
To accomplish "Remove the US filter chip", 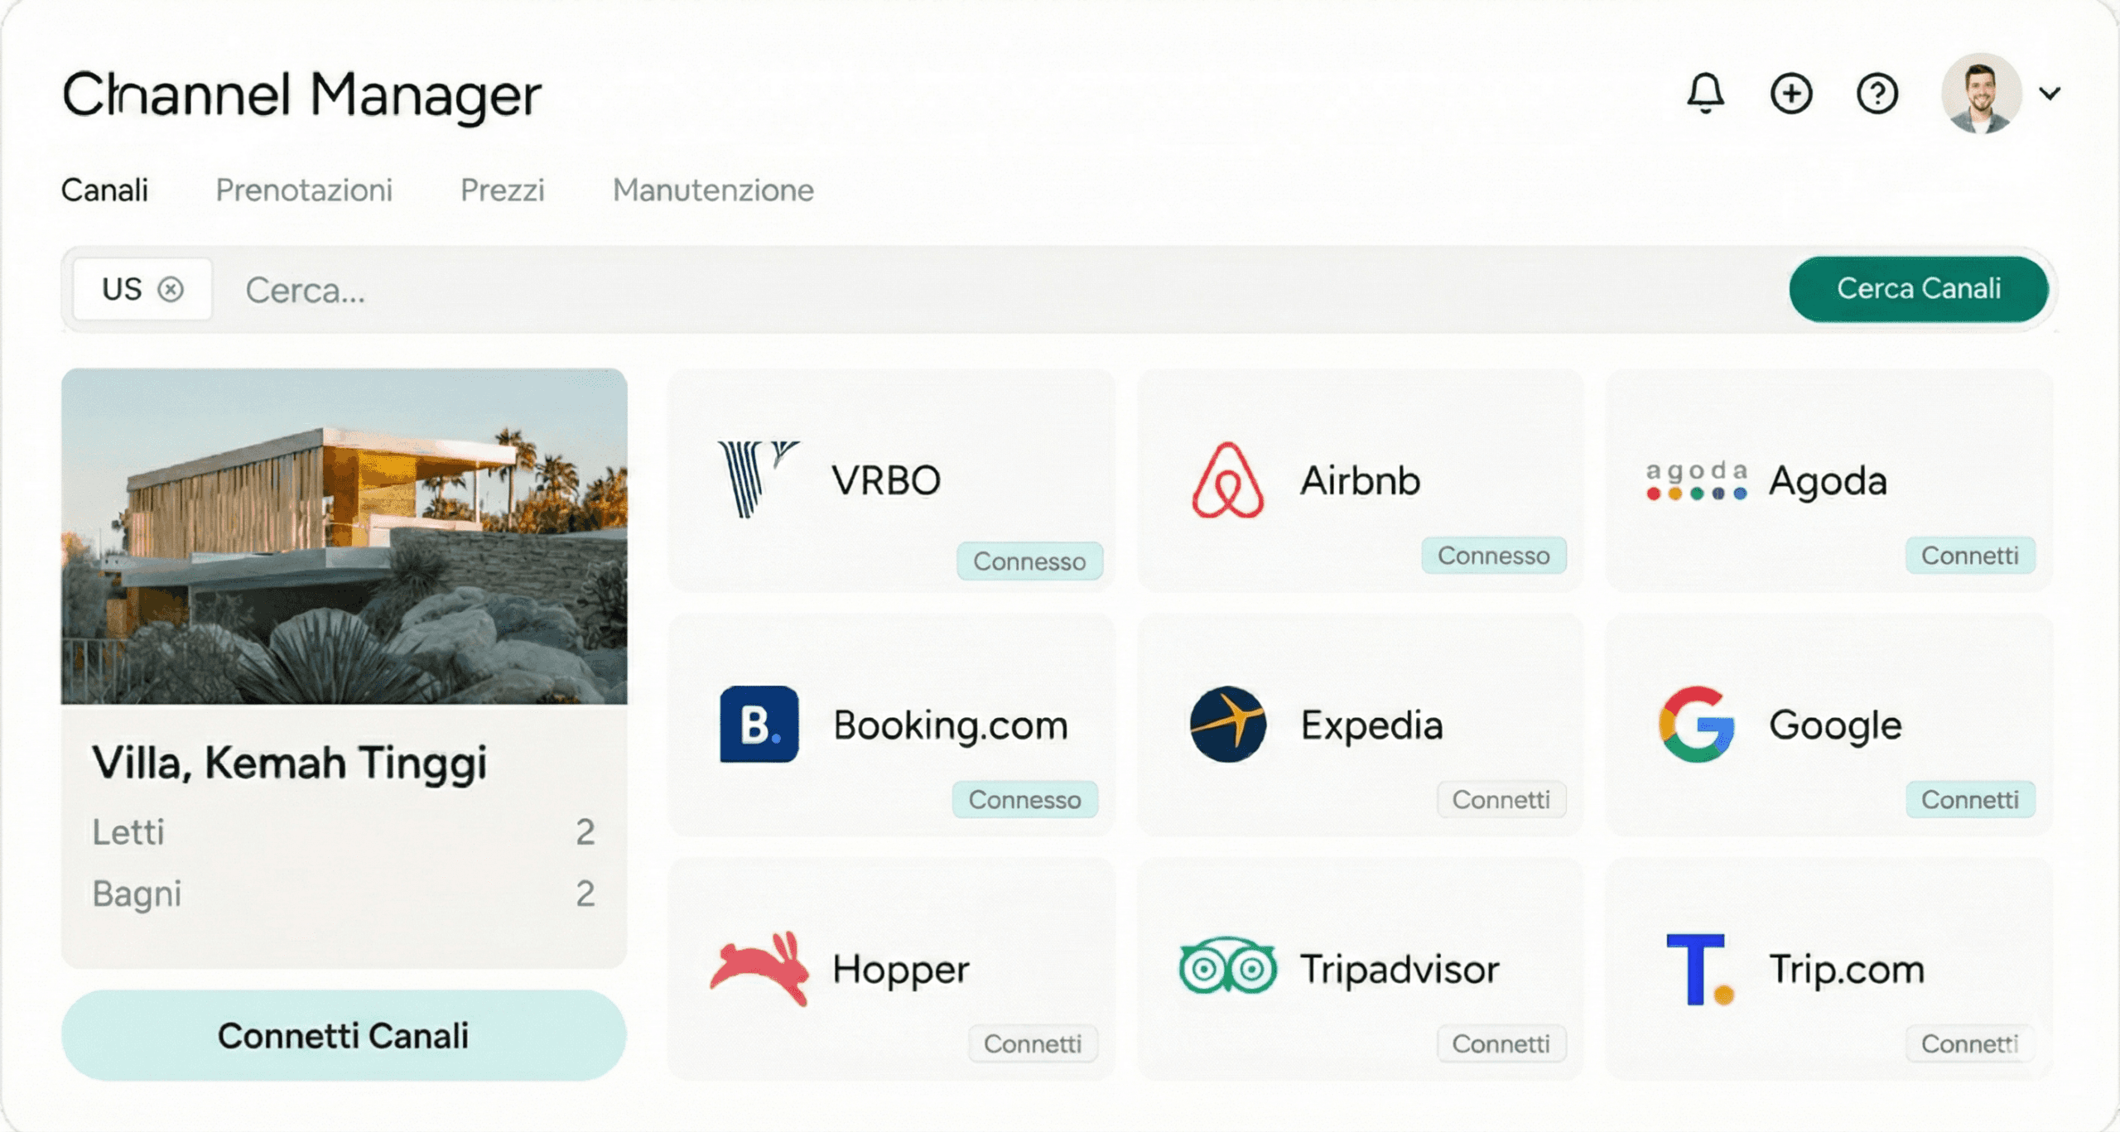I will coord(171,288).
